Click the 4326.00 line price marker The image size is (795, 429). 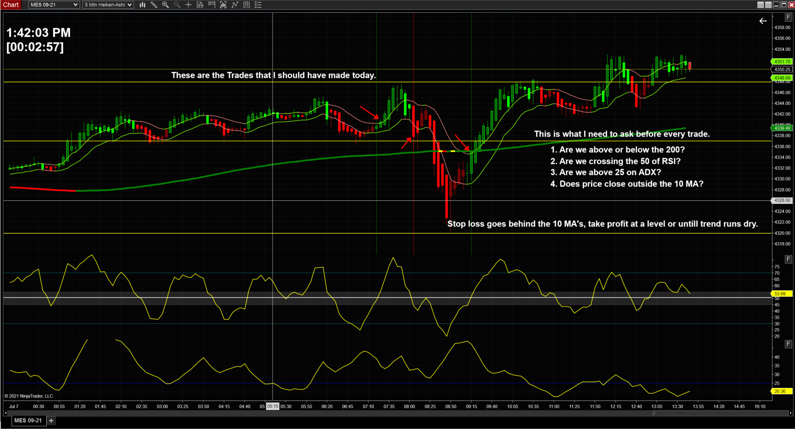[x=782, y=200]
